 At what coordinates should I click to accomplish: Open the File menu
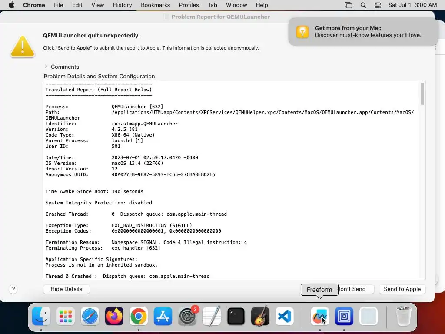[x=59, y=5]
